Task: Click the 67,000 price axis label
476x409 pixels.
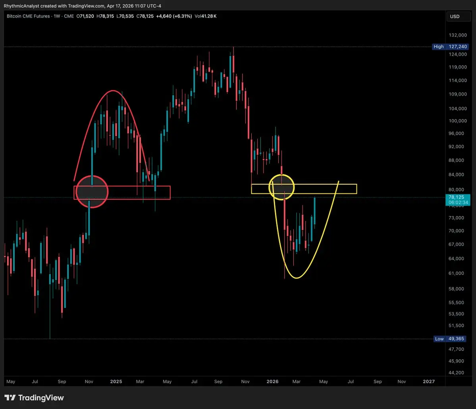Action: [x=456, y=245]
